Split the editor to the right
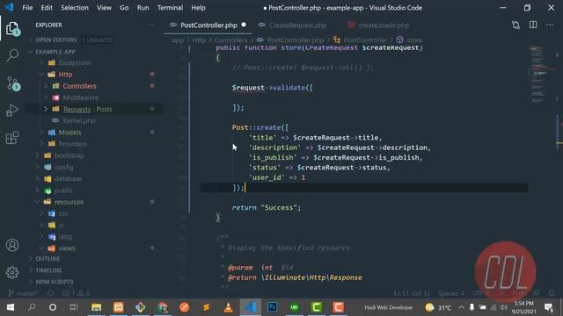Viewport: 563px width, 316px height. (533, 25)
